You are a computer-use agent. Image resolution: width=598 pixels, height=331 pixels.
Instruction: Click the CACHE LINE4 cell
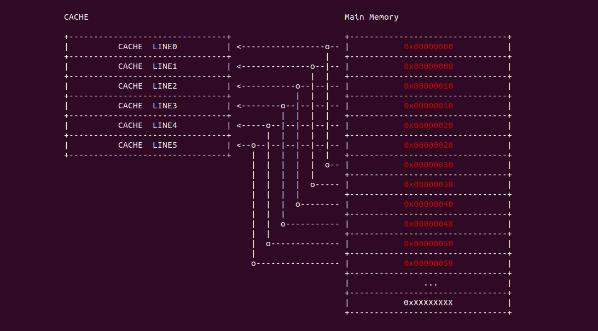(147, 126)
